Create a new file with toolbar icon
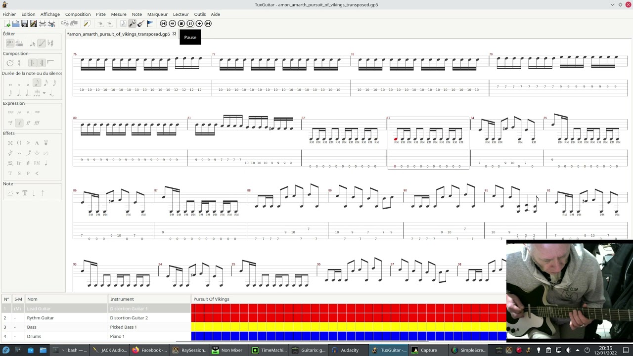633x356 pixels. [x=7, y=23]
